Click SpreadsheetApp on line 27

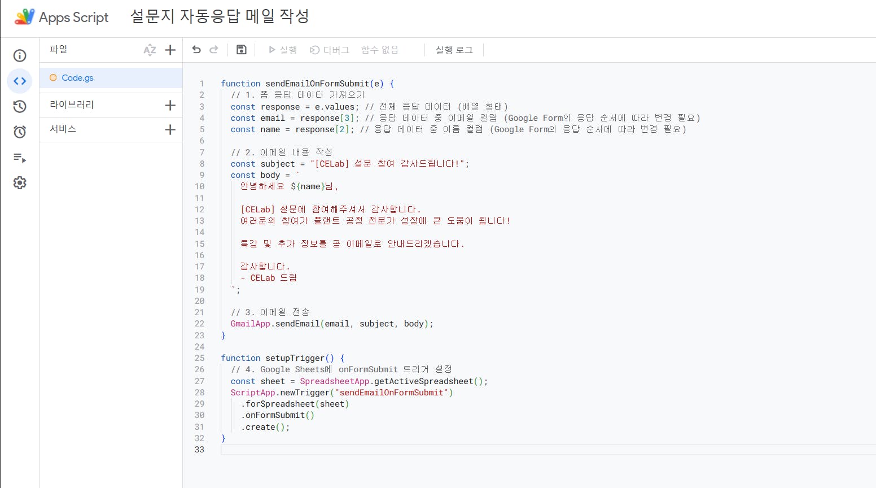(x=334, y=381)
